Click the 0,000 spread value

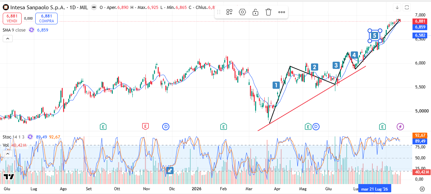[x=28, y=18]
